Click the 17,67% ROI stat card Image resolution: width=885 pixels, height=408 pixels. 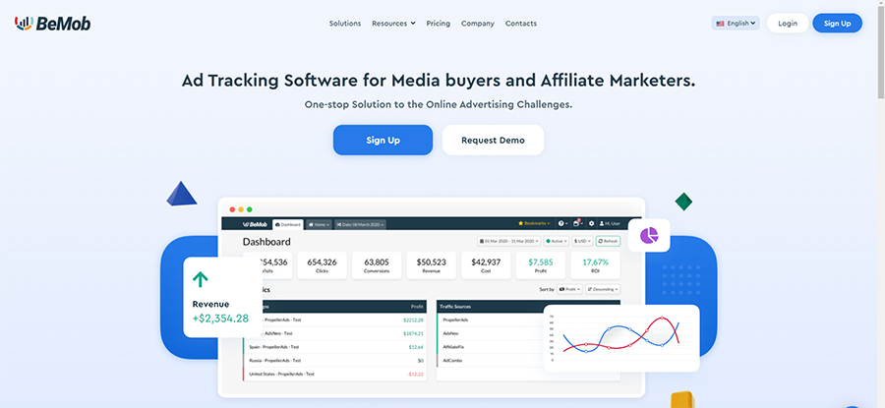click(x=595, y=265)
